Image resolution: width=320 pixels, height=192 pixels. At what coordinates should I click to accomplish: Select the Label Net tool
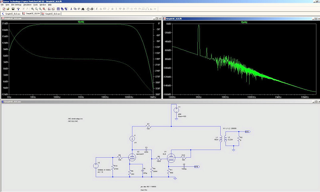105,9
